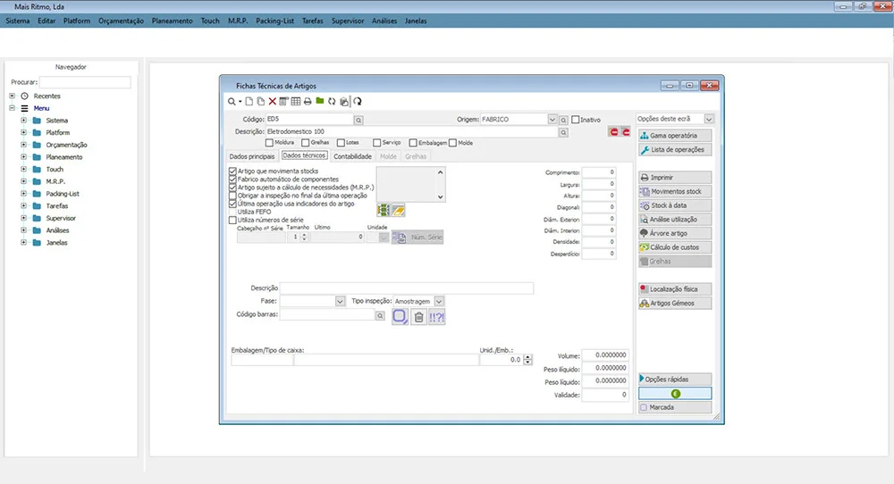Click the Localização física button
The width and height of the screenshot is (894, 484).
click(x=675, y=289)
